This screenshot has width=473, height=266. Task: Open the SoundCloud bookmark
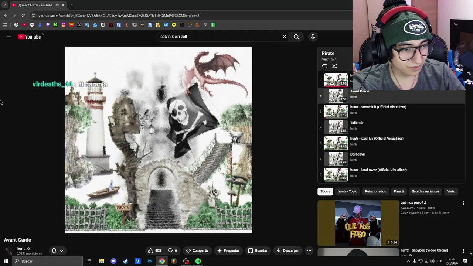click(x=71, y=25)
